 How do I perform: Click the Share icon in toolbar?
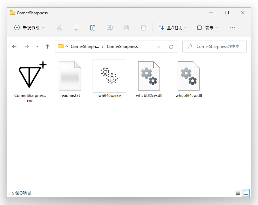click(x=127, y=28)
